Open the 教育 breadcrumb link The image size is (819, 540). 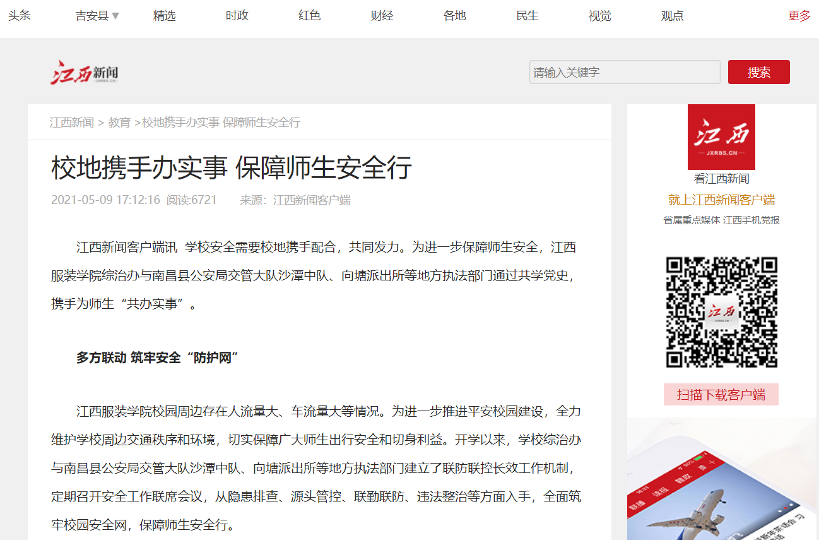119,123
